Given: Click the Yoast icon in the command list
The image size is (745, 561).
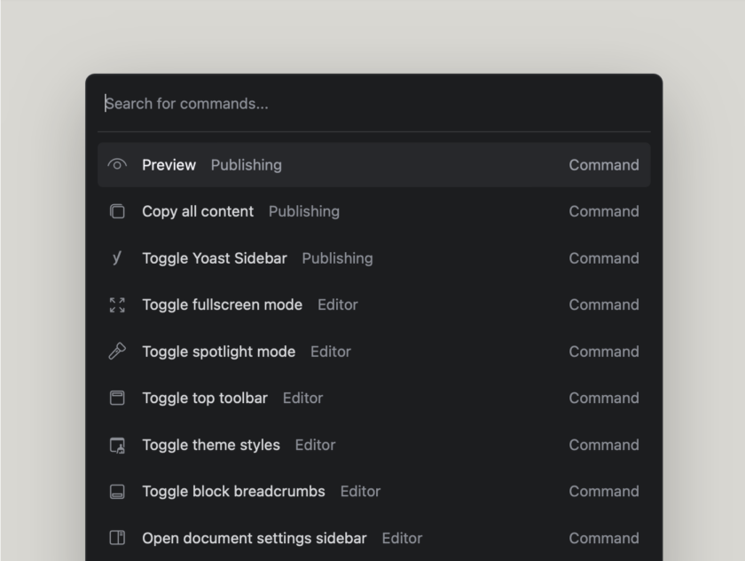Looking at the screenshot, I should click(117, 257).
